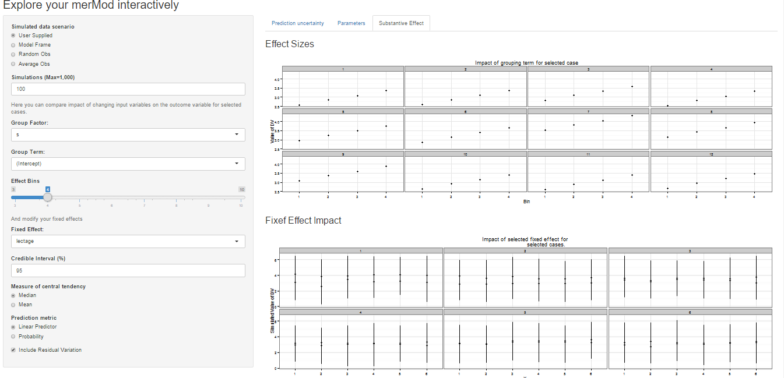Screen dimensions: 784x378
Task: Click the Effect Bins slider track near 10
Action: point(240,197)
